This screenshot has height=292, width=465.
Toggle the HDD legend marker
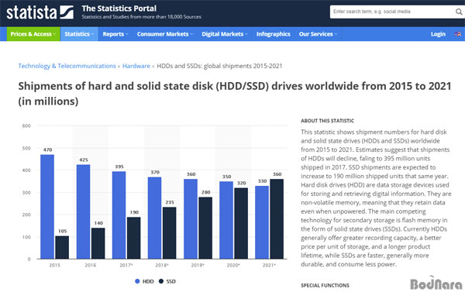tap(137, 281)
